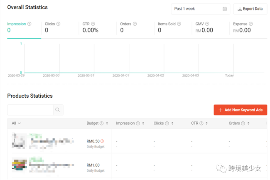Open the Past 1 week date range picker
This screenshot has height=180, width=270.
[200, 9]
